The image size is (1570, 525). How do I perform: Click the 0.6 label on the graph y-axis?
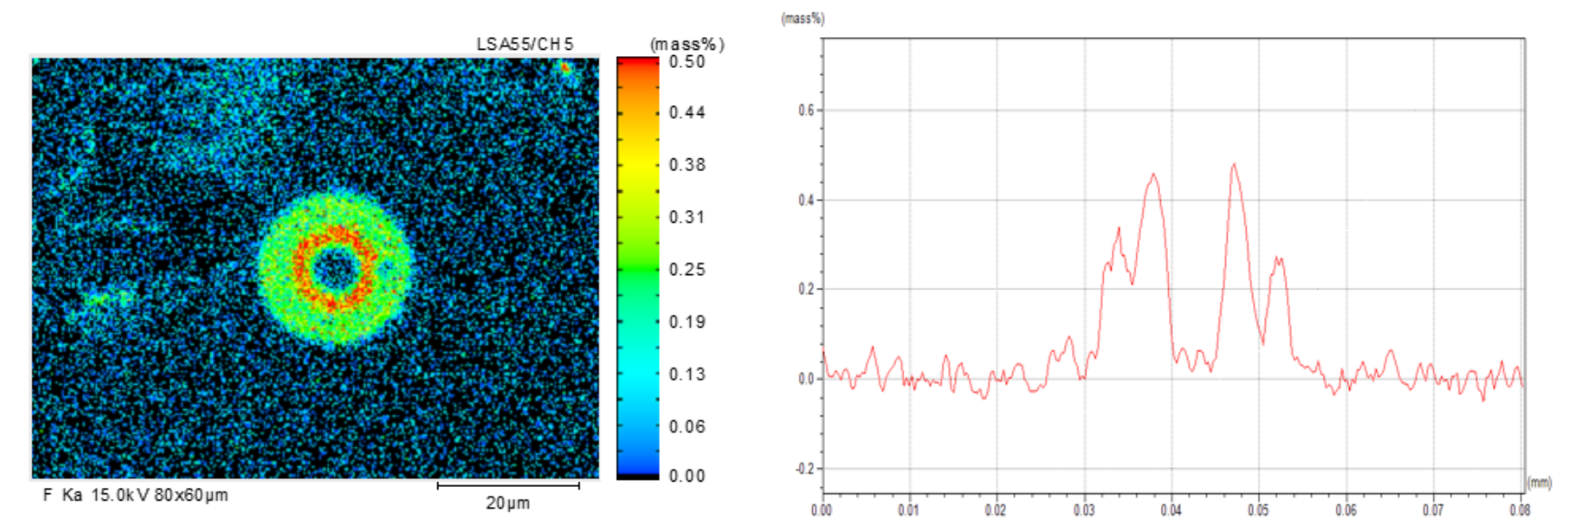806,110
